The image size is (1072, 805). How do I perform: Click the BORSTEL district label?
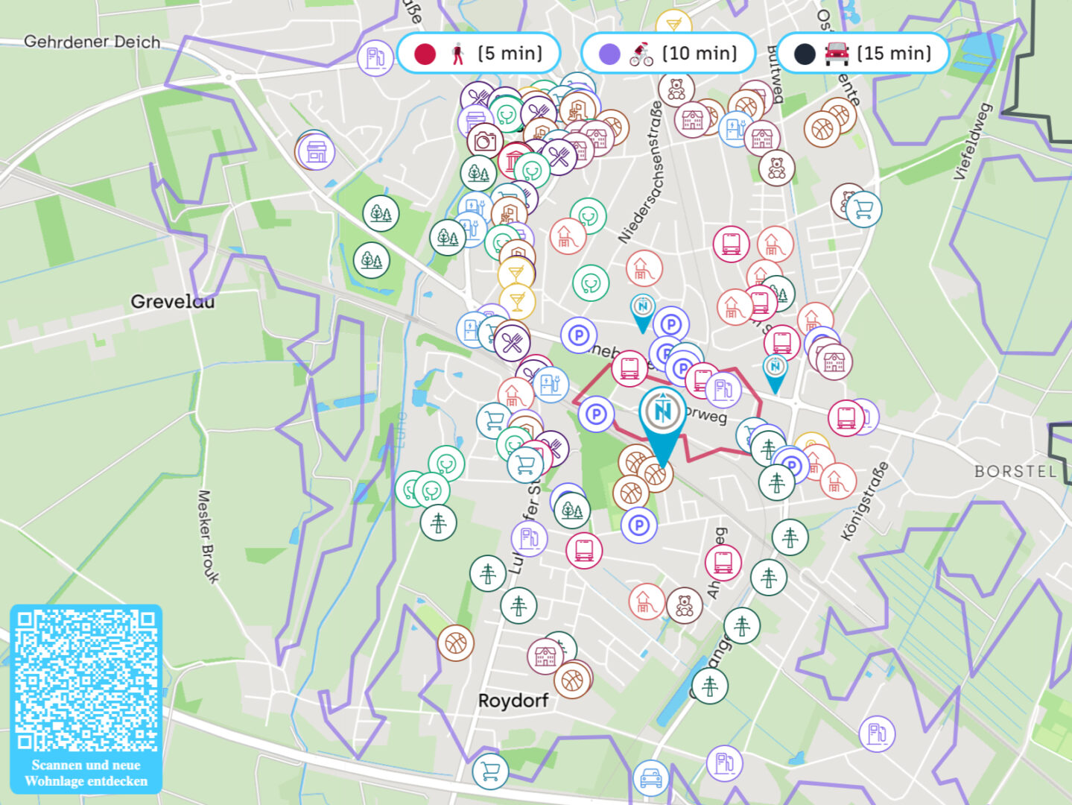[x=1015, y=471]
